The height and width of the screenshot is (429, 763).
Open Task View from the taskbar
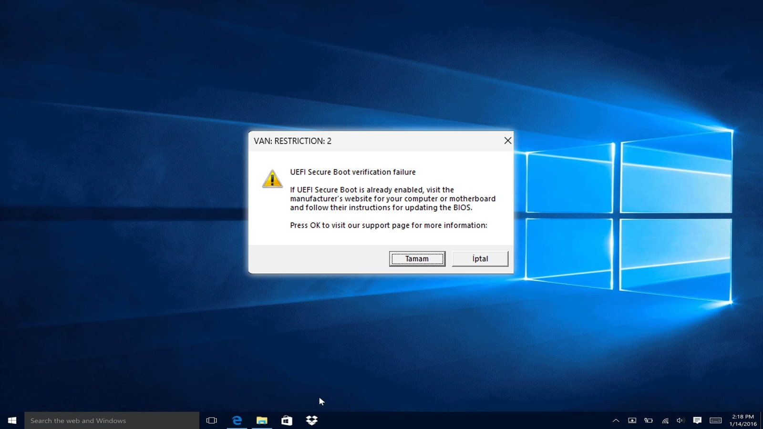[x=212, y=420]
